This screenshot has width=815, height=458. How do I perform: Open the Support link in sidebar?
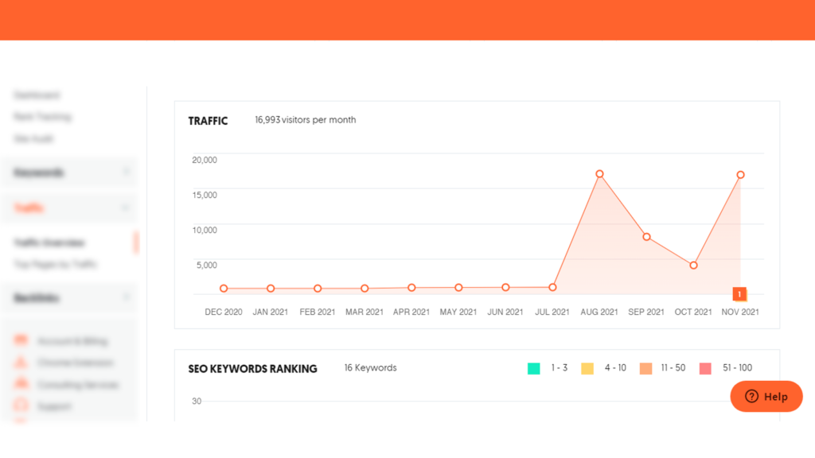(55, 406)
